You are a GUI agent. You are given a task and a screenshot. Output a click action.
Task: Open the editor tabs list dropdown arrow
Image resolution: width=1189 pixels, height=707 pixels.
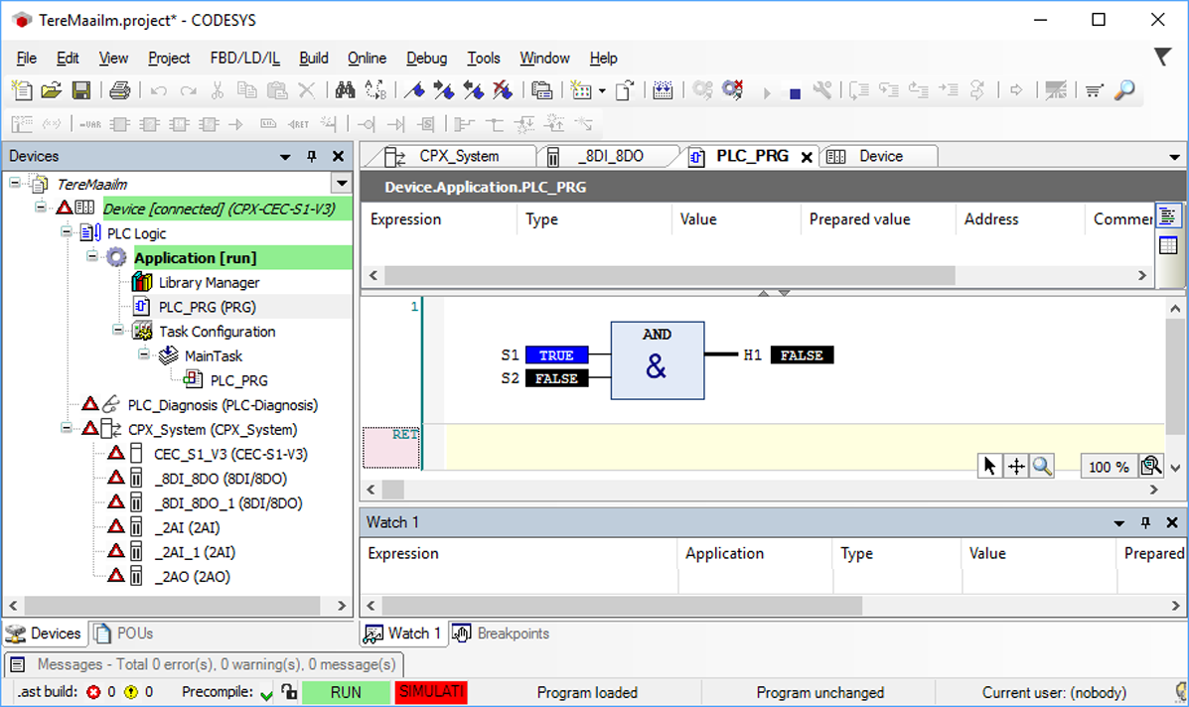(x=1174, y=157)
